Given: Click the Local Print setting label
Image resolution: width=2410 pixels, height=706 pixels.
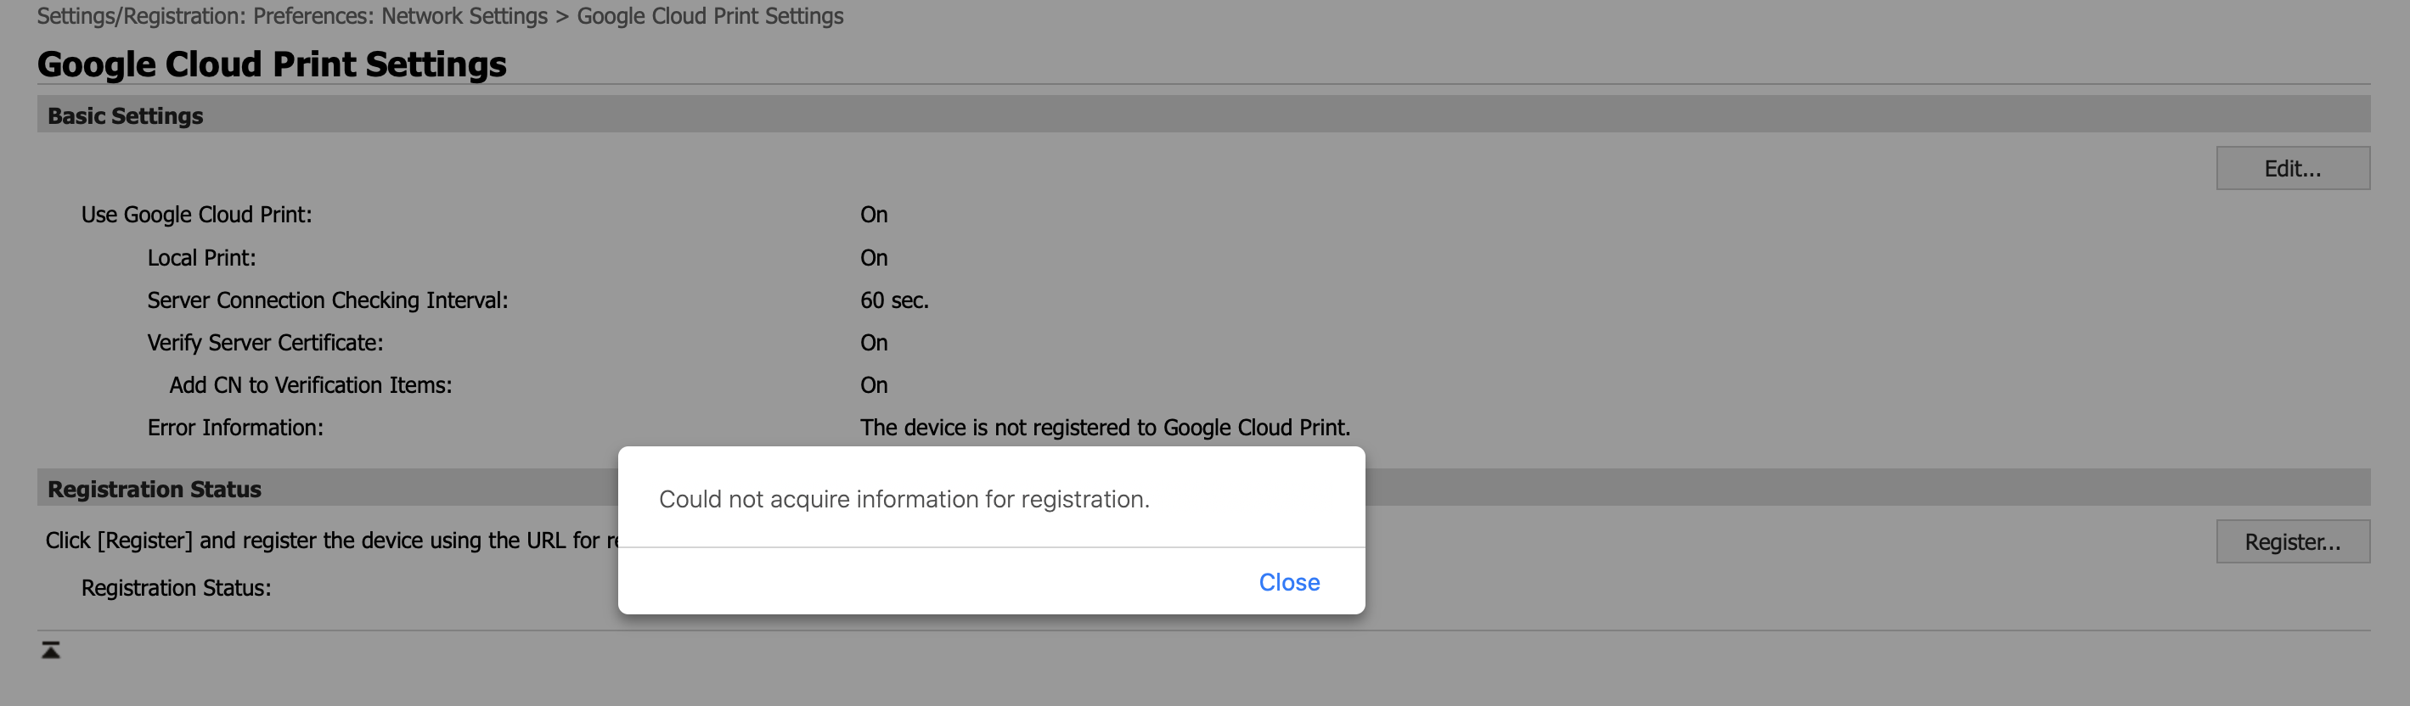Looking at the screenshot, I should click(x=200, y=257).
